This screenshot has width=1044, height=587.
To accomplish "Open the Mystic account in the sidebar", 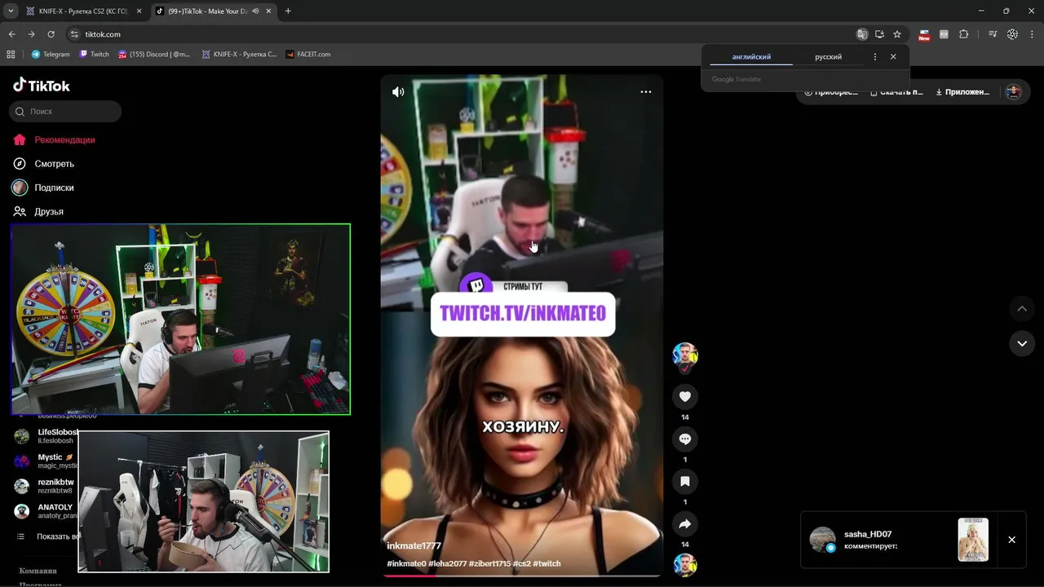I will click(x=45, y=461).
